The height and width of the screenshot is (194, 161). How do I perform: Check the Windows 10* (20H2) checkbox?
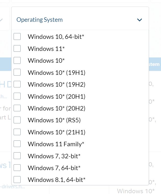[17, 108]
